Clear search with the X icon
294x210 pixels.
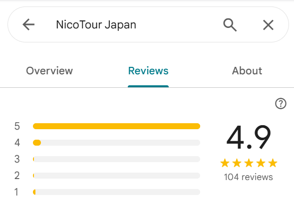point(268,25)
